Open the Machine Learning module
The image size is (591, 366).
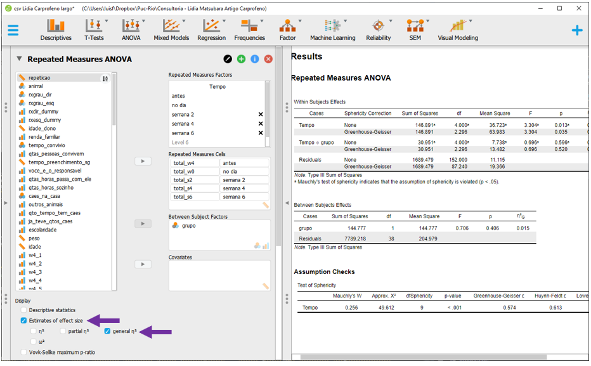pyautogui.click(x=332, y=30)
